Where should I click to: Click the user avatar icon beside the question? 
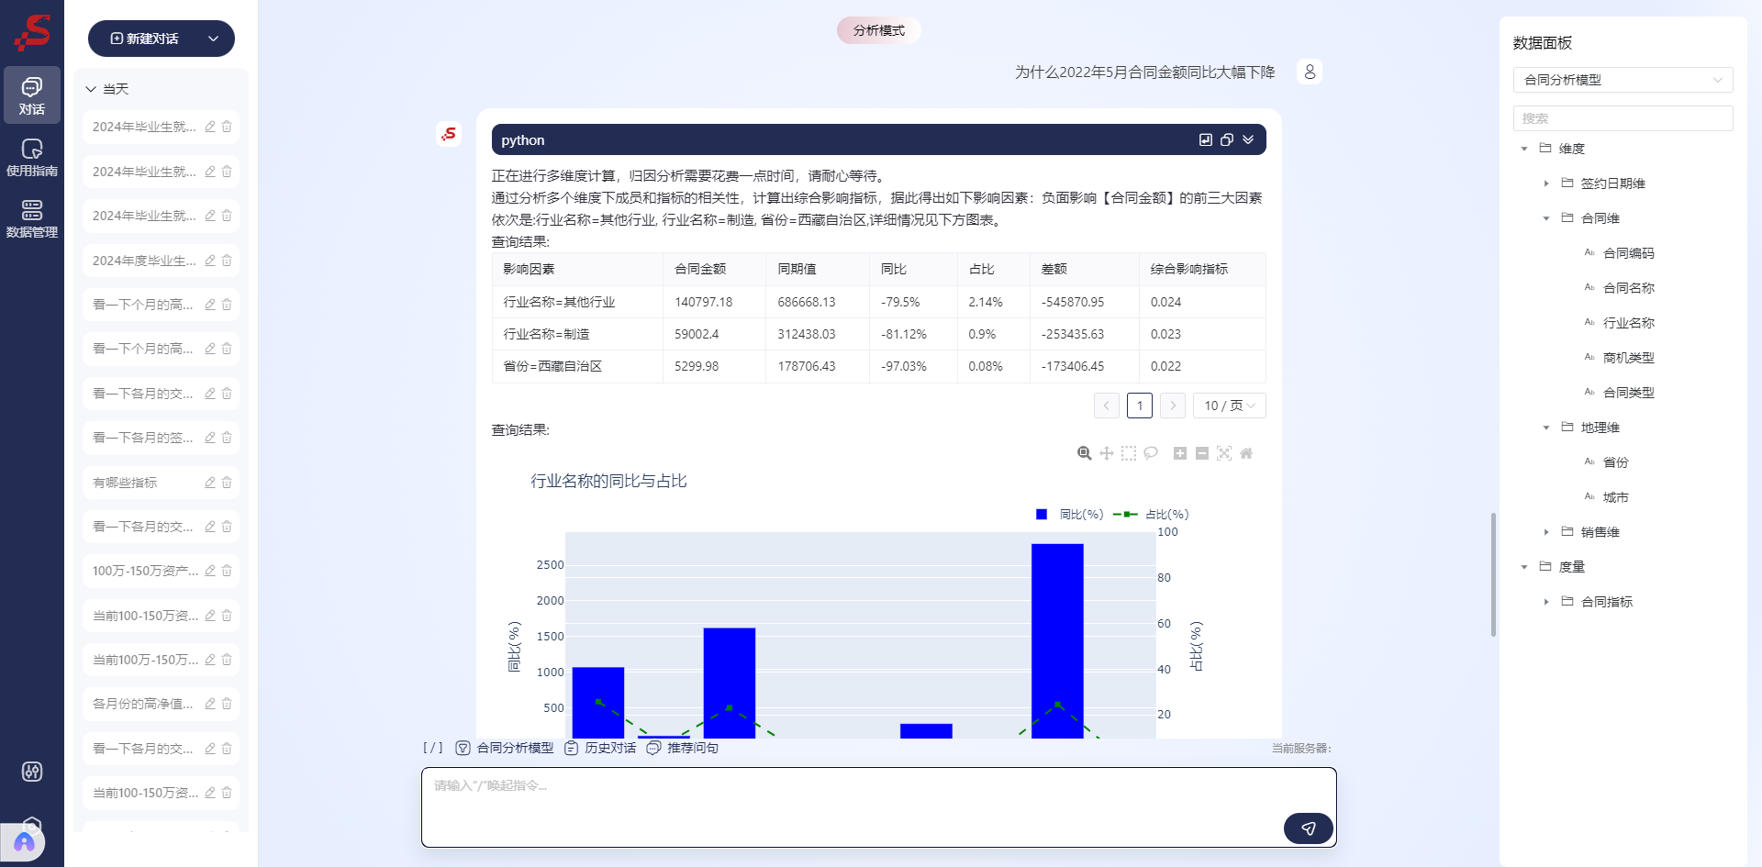(x=1310, y=72)
